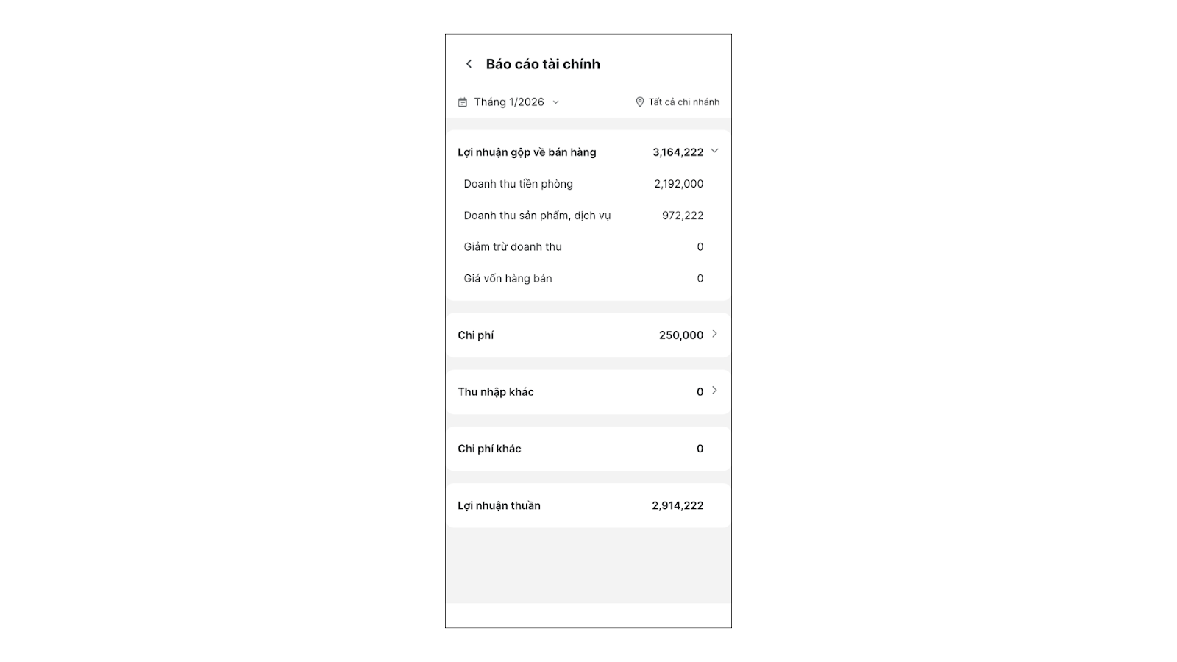Select the Giá vốn hàng bán line

(583, 279)
